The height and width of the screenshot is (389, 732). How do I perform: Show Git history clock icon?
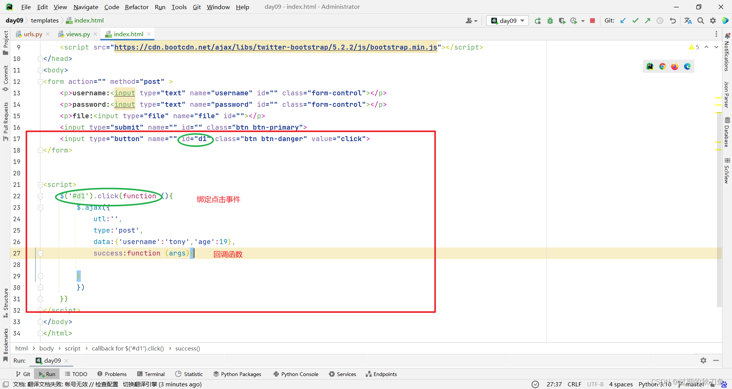coord(660,21)
